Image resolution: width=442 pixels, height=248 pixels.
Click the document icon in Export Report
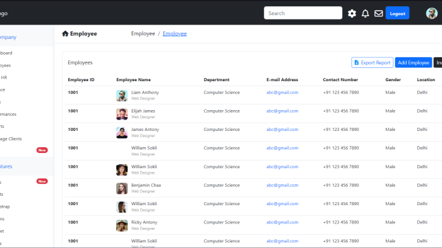(357, 62)
